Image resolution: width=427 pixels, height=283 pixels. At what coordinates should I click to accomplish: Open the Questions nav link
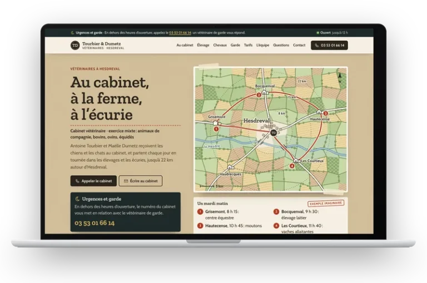[281, 45]
